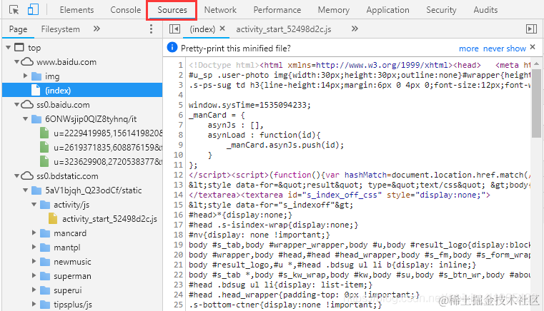Select the (index) file in tree

tap(82, 90)
